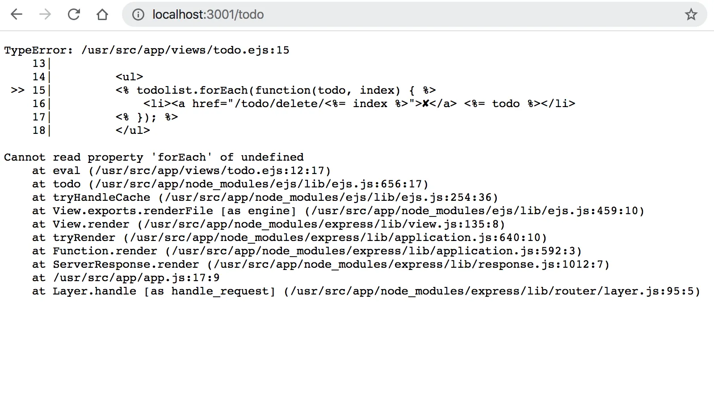
Task: Click the Layer.handle layer.js:95:5 stack line
Action: click(x=366, y=291)
